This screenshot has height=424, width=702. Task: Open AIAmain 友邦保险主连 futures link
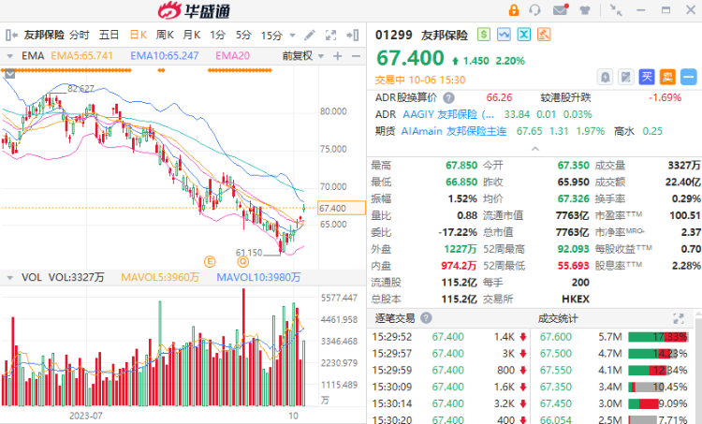[454, 131]
